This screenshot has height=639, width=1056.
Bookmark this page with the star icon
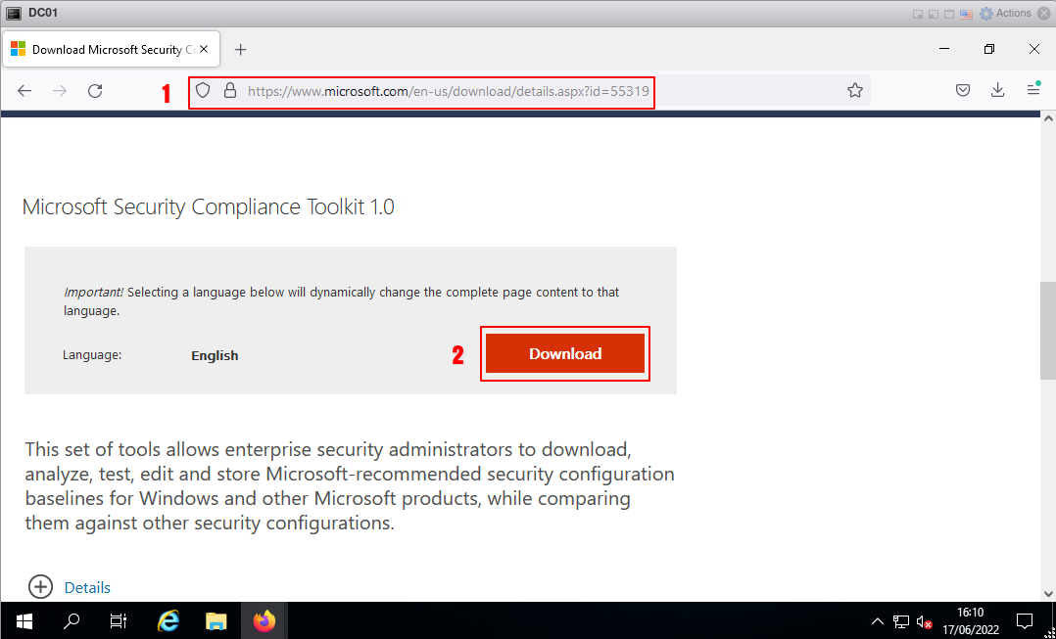(855, 91)
